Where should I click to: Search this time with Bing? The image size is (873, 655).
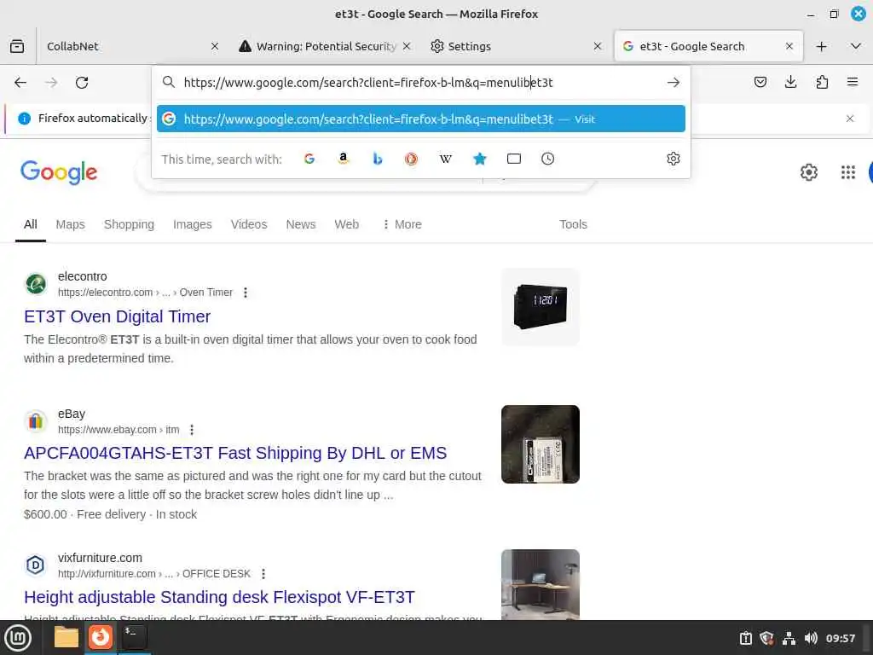click(378, 159)
